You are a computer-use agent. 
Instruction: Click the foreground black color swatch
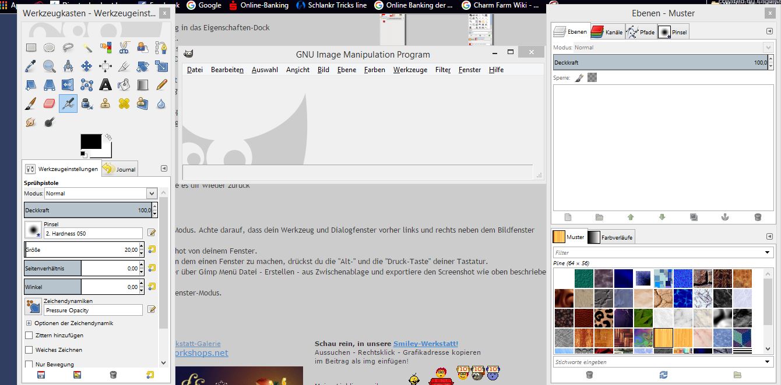point(90,141)
